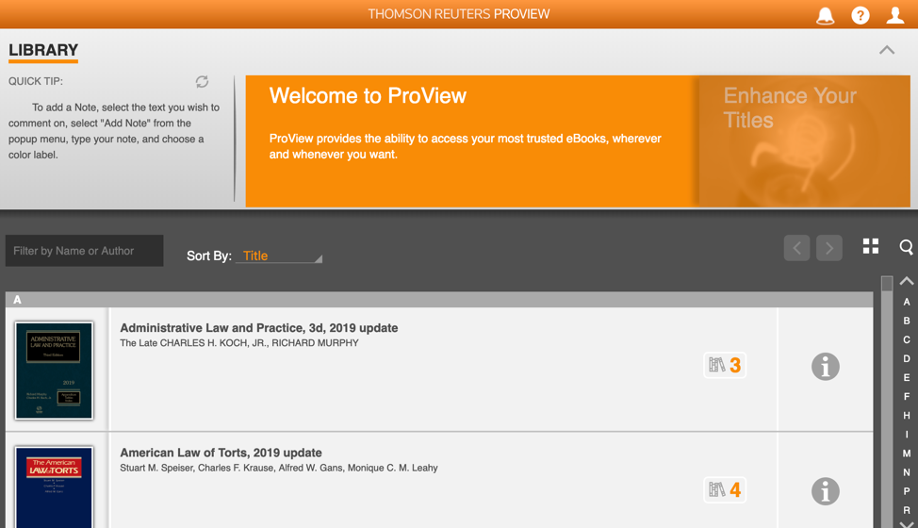This screenshot has height=528, width=918.
Task: Click the help question mark icon
Action: (860, 15)
